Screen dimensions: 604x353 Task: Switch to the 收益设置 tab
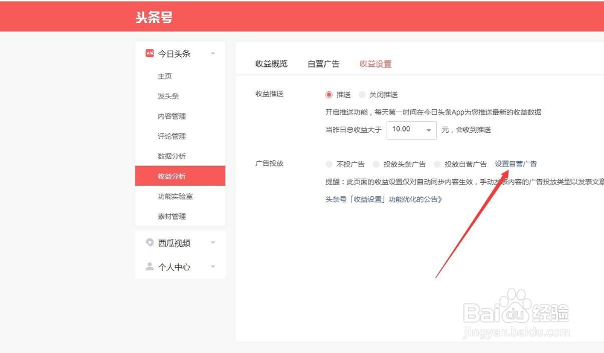[375, 64]
